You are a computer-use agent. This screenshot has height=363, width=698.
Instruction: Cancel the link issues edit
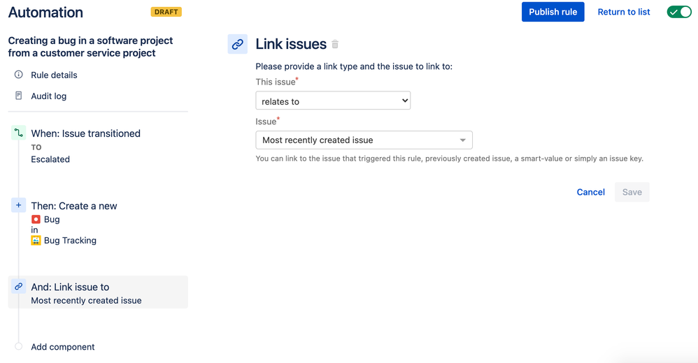point(591,192)
